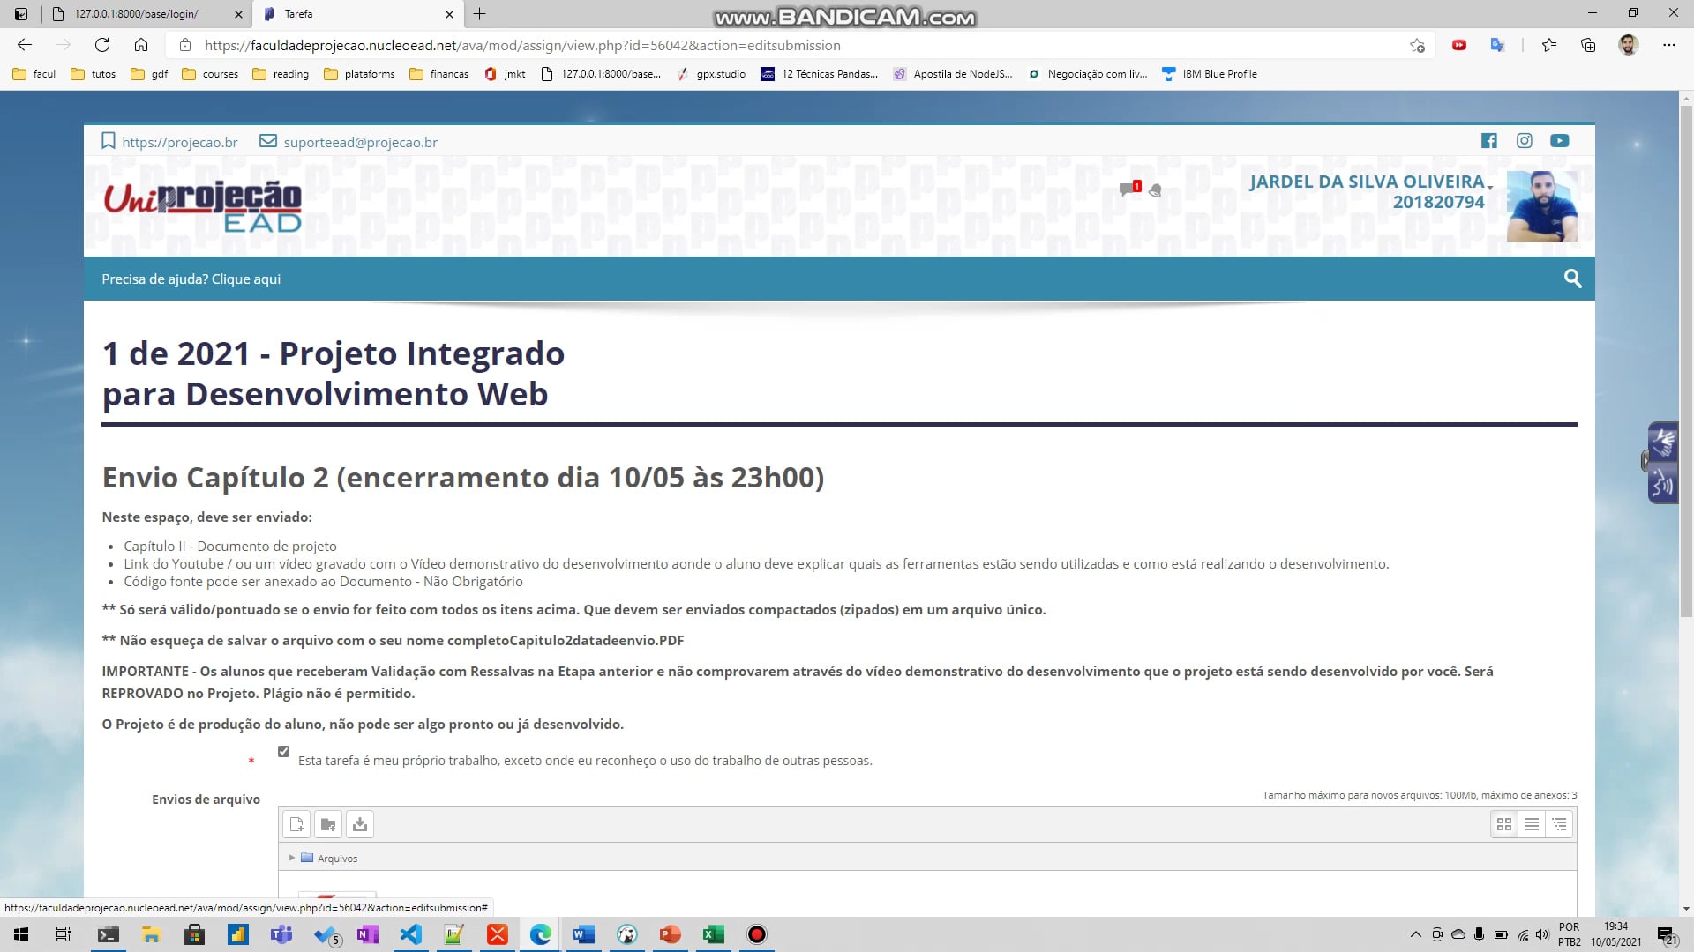Switch file view to detailed list

click(x=1532, y=824)
